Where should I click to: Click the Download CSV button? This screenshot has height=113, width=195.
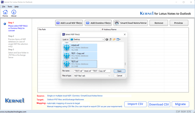tap(159, 104)
